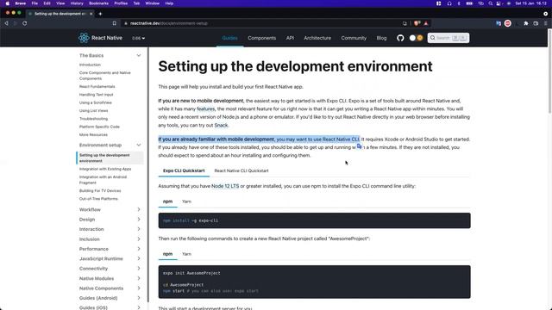This screenshot has height=310, width=552.
Task: Click the features link in paragraph
Action: pyautogui.click(x=205, y=109)
